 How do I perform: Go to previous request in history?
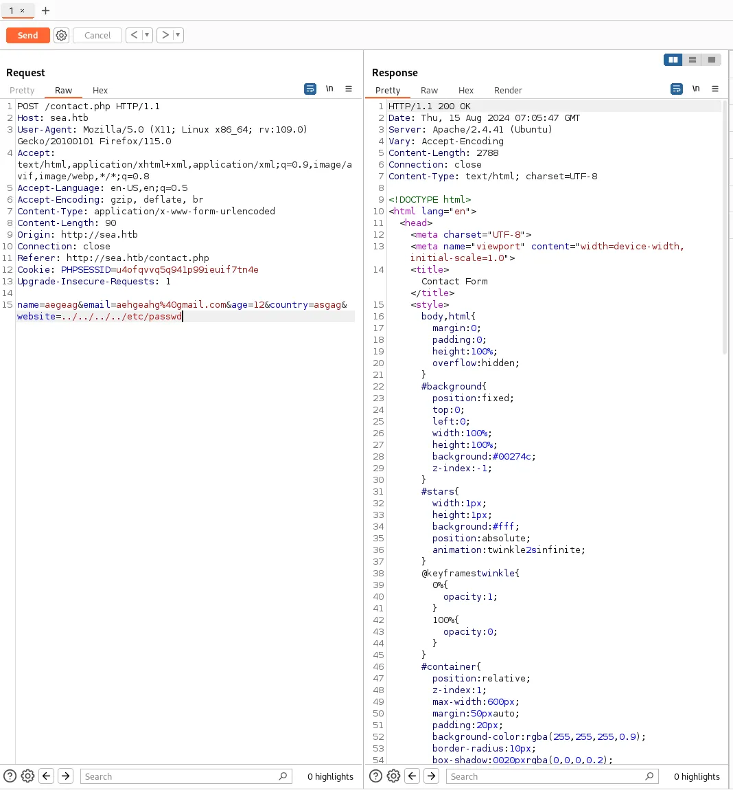click(x=134, y=35)
